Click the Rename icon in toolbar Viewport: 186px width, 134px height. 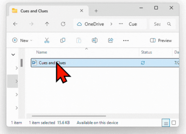click(x=95, y=40)
